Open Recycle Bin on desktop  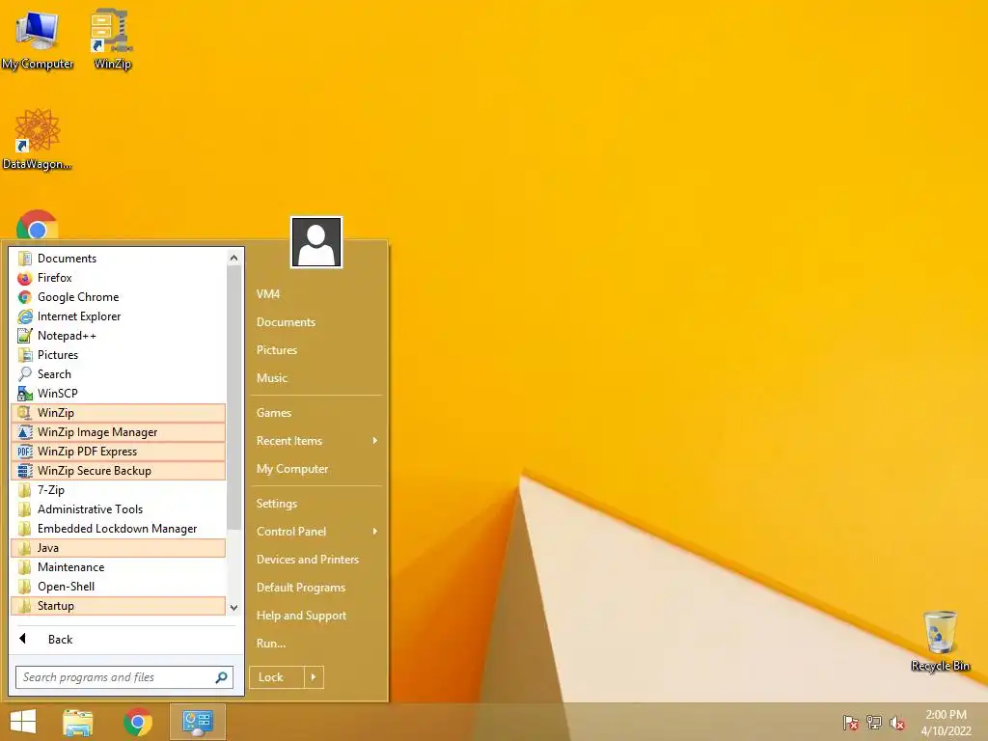(x=940, y=641)
